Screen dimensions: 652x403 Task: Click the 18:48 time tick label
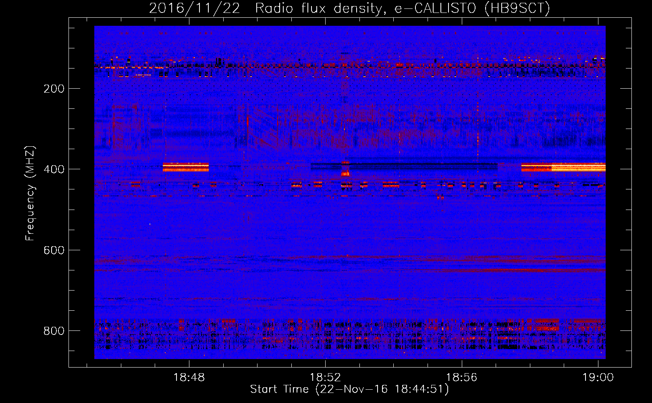[189, 377]
